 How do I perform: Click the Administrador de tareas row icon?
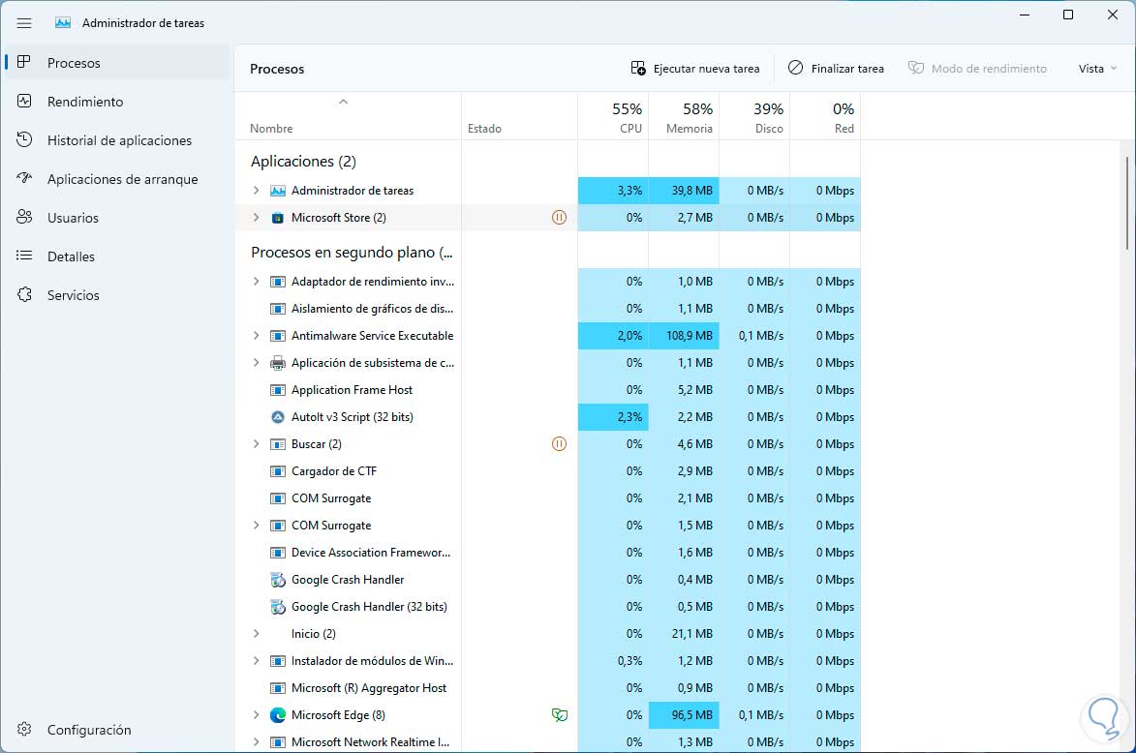(x=278, y=191)
